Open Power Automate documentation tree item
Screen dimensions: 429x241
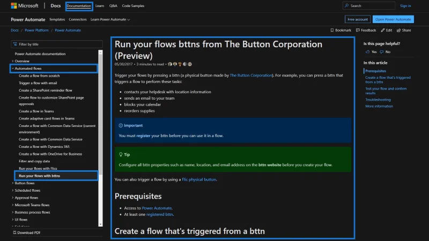40,54
